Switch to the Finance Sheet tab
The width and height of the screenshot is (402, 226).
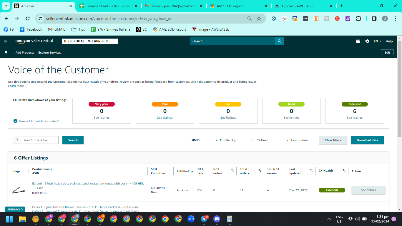pos(109,6)
